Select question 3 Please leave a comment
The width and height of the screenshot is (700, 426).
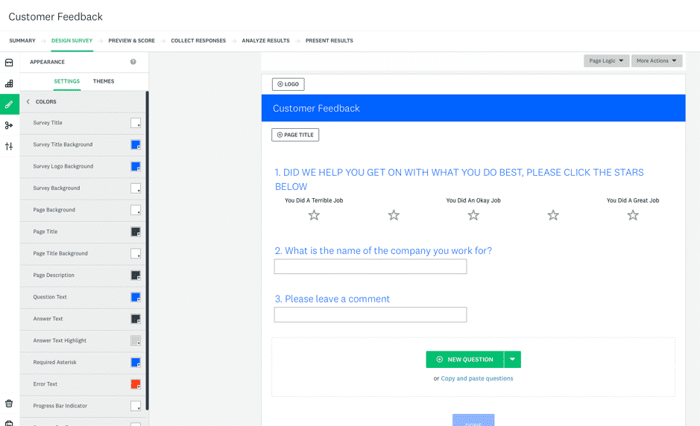pyautogui.click(x=332, y=299)
